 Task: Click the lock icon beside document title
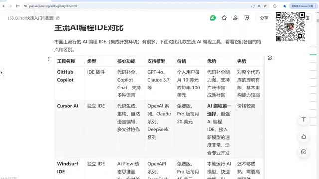point(58,18)
